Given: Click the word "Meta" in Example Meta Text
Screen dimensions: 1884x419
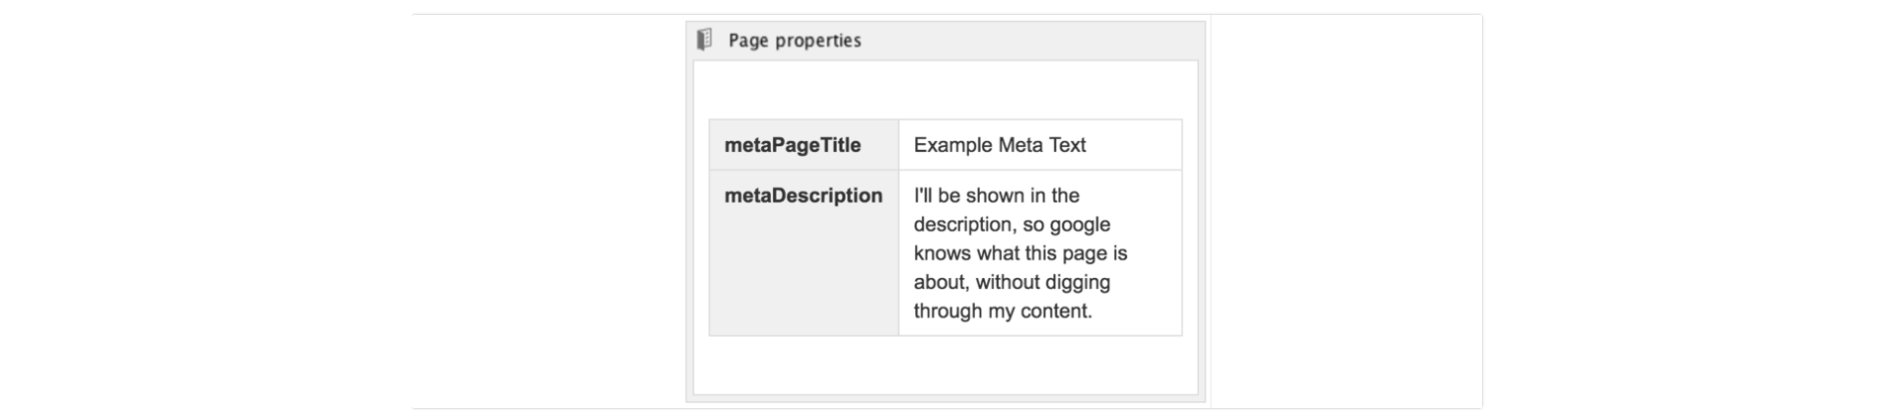Looking at the screenshot, I should (1019, 145).
